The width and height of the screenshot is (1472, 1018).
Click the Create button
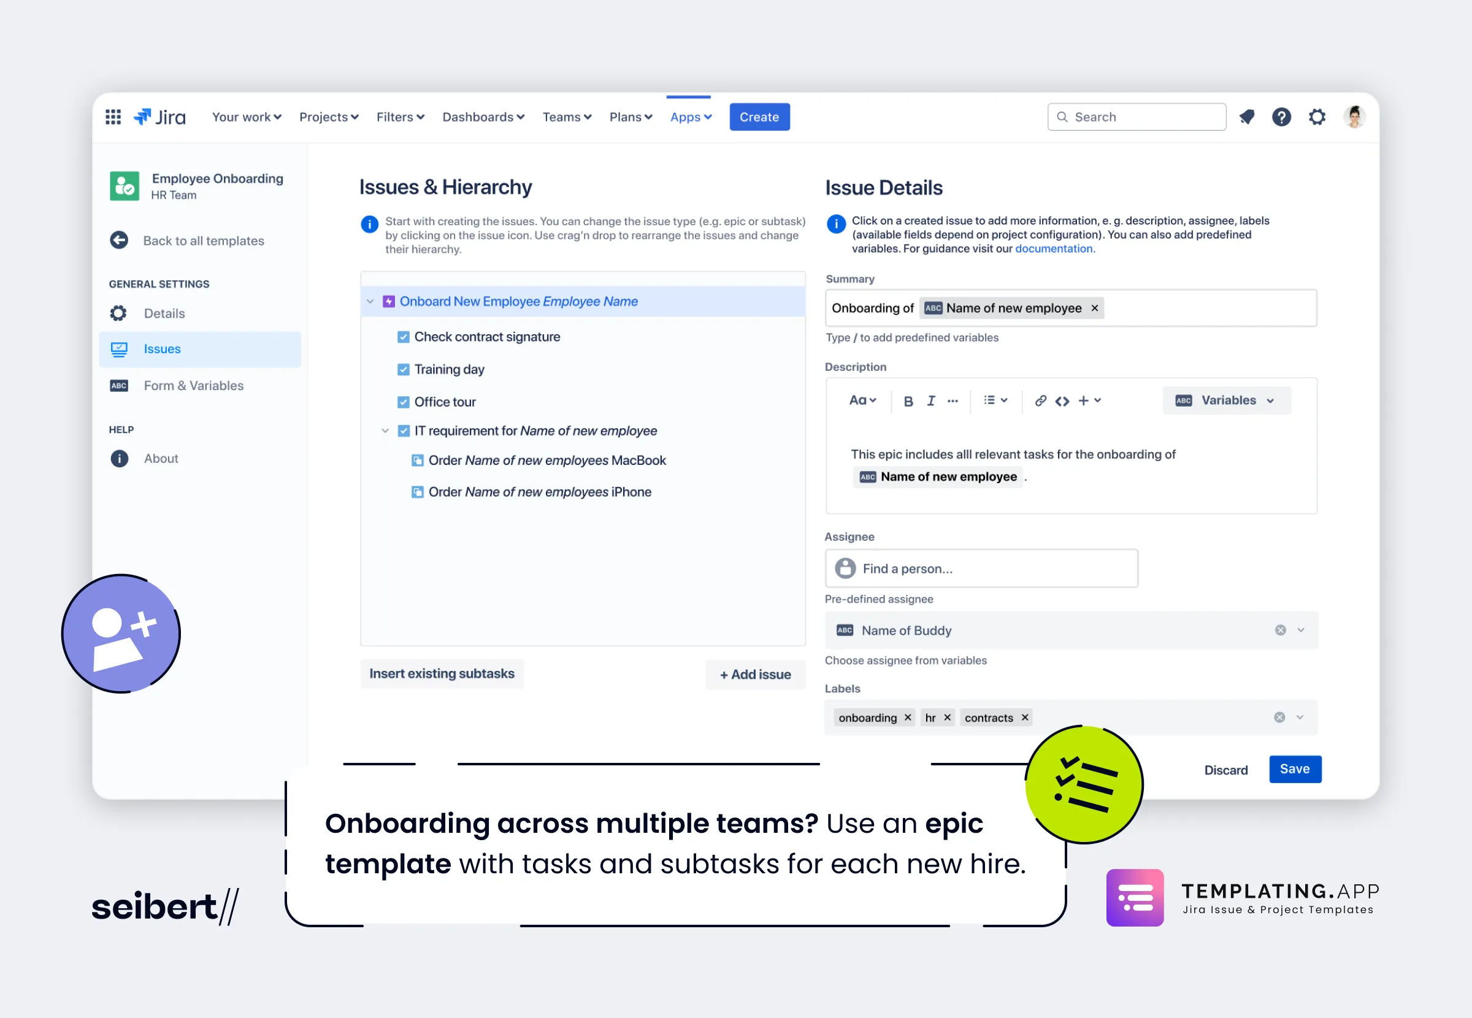759,117
